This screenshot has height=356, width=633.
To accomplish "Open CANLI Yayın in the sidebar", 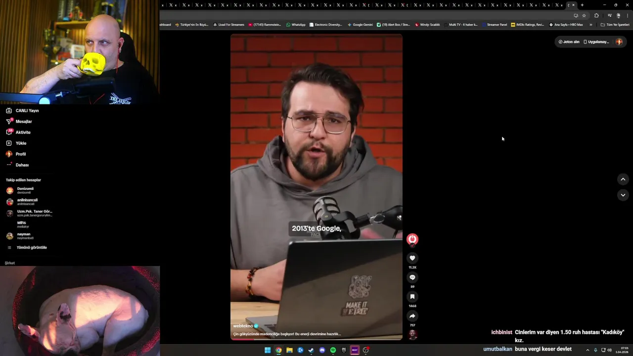I will coord(22,111).
